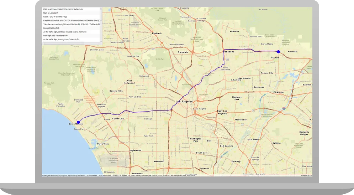
Task: Click the directions panel horizontal scrollbar thumb
Action: pyautogui.click(x=64, y=43)
